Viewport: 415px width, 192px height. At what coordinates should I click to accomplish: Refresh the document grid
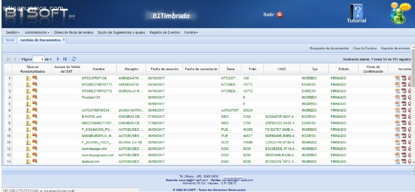(74, 59)
